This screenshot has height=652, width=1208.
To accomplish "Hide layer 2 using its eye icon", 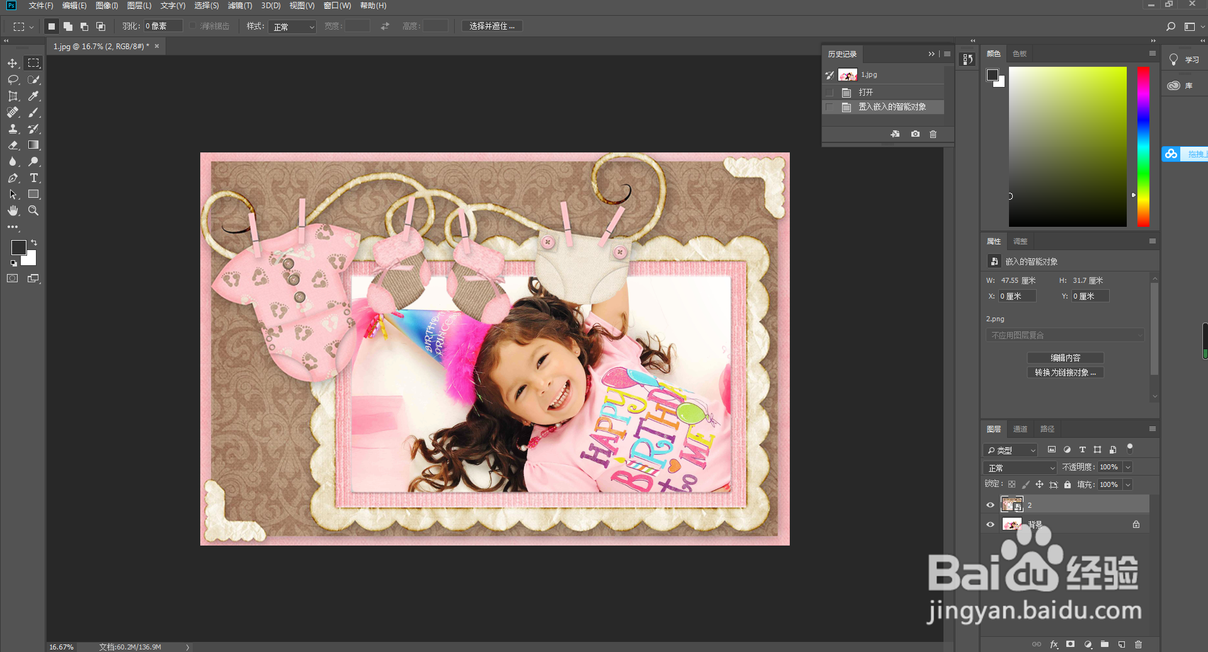I will (990, 505).
